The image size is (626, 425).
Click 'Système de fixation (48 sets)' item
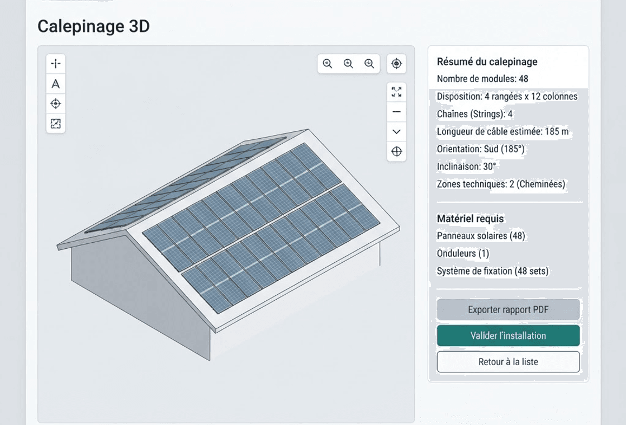tap(492, 271)
